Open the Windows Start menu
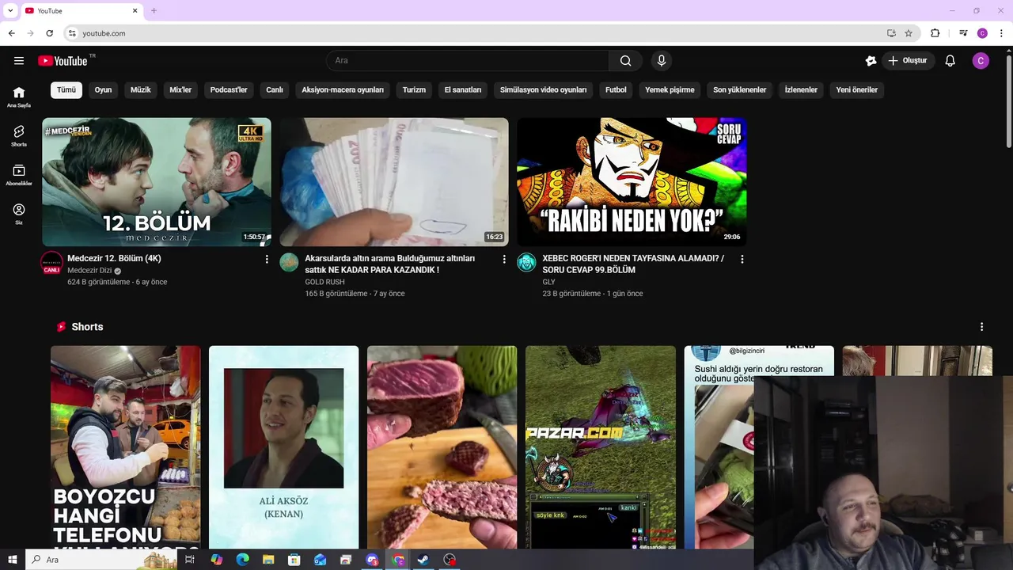Viewport: 1013px width, 570px height. (x=12, y=560)
